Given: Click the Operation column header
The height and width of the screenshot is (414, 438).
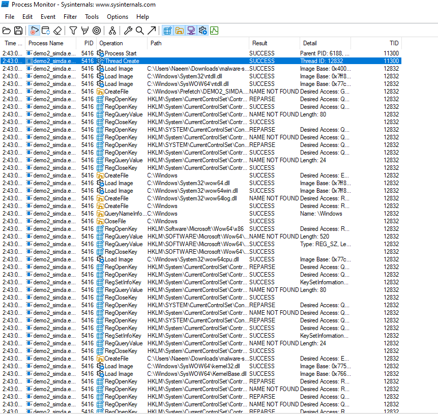Looking at the screenshot, I should [111, 43].
